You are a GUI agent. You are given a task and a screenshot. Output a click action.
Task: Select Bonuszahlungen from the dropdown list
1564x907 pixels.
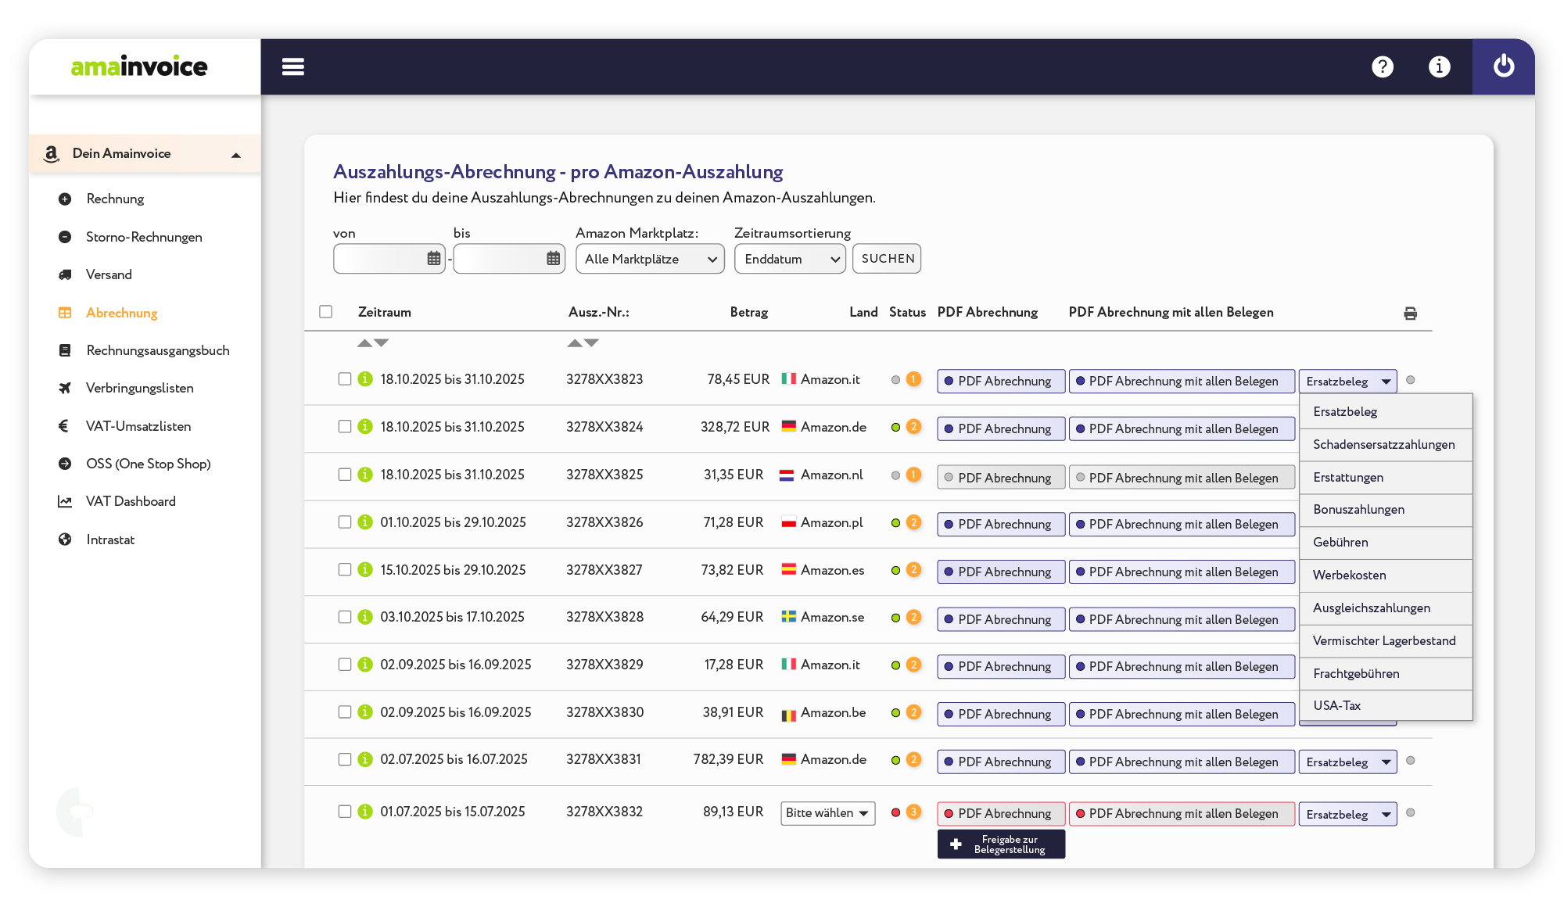pos(1386,510)
